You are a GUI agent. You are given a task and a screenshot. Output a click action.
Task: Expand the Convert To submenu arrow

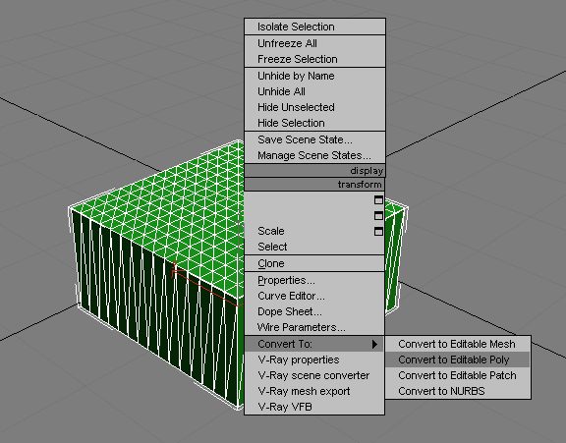point(374,344)
